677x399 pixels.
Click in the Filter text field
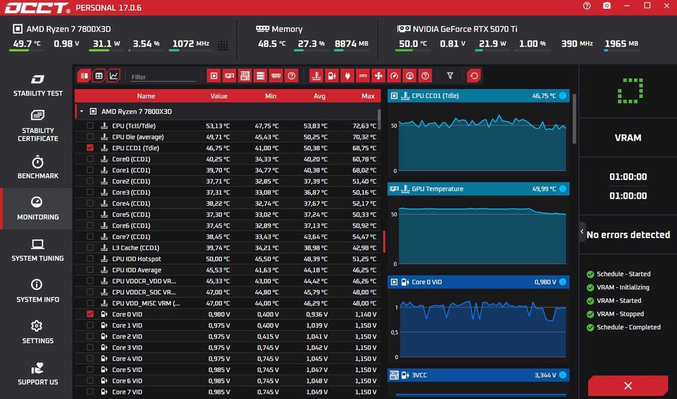click(x=163, y=77)
